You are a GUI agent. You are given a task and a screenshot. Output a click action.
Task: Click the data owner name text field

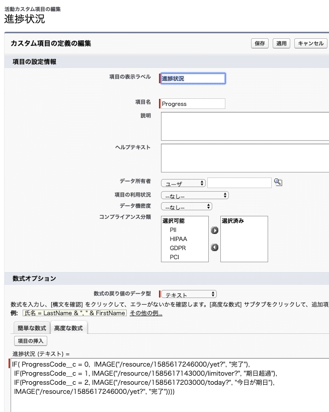[239, 183]
